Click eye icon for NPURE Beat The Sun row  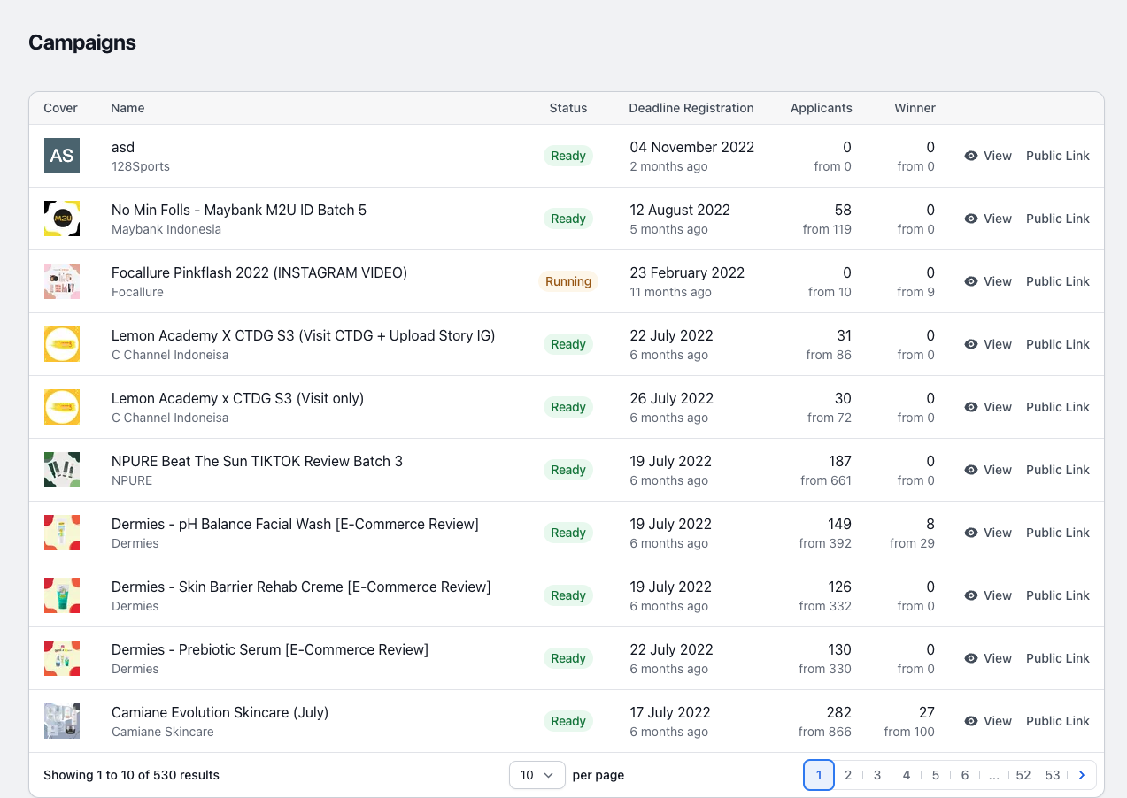tap(971, 470)
